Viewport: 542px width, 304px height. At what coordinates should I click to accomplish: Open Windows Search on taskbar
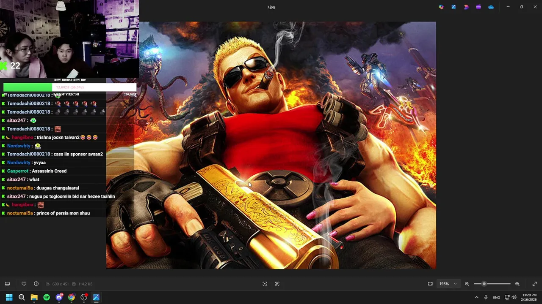(x=22, y=297)
